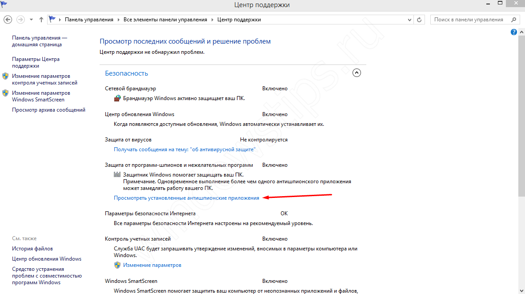Viewport: 525px width, 294px height.
Task: Click the Windows Defender castle icon
Action: [117, 175]
